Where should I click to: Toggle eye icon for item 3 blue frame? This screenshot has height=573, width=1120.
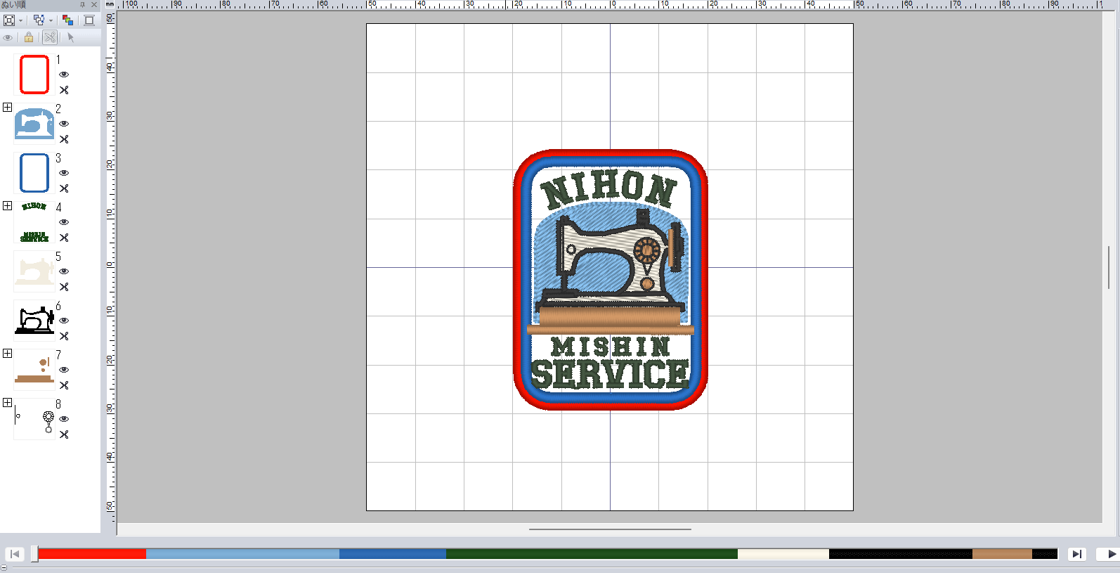click(x=64, y=173)
